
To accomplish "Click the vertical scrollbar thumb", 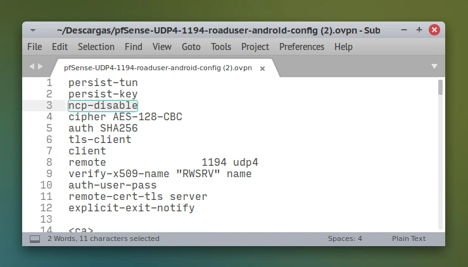I will (x=440, y=87).
